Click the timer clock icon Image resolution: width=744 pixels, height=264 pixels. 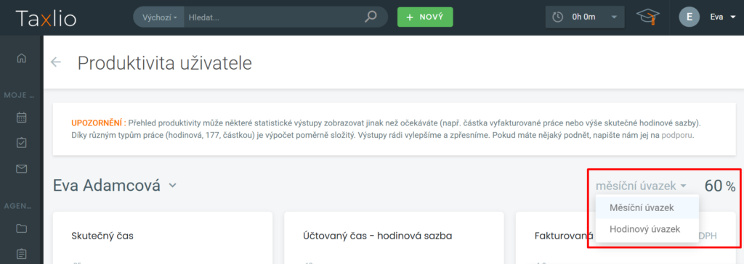point(558,17)
